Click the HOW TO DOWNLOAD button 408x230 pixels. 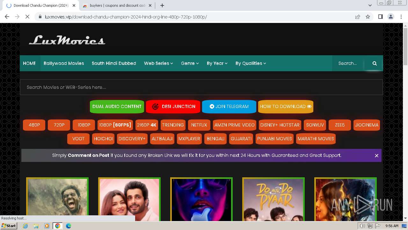click(286, 106)
